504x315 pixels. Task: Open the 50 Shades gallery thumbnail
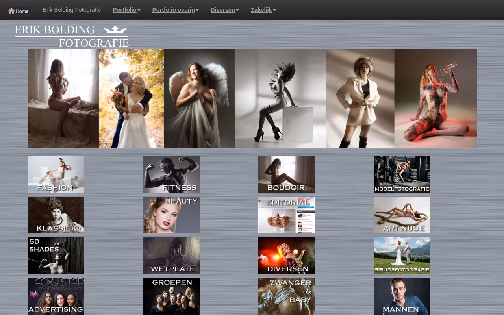pyautogui.click(x=56, y=256)
